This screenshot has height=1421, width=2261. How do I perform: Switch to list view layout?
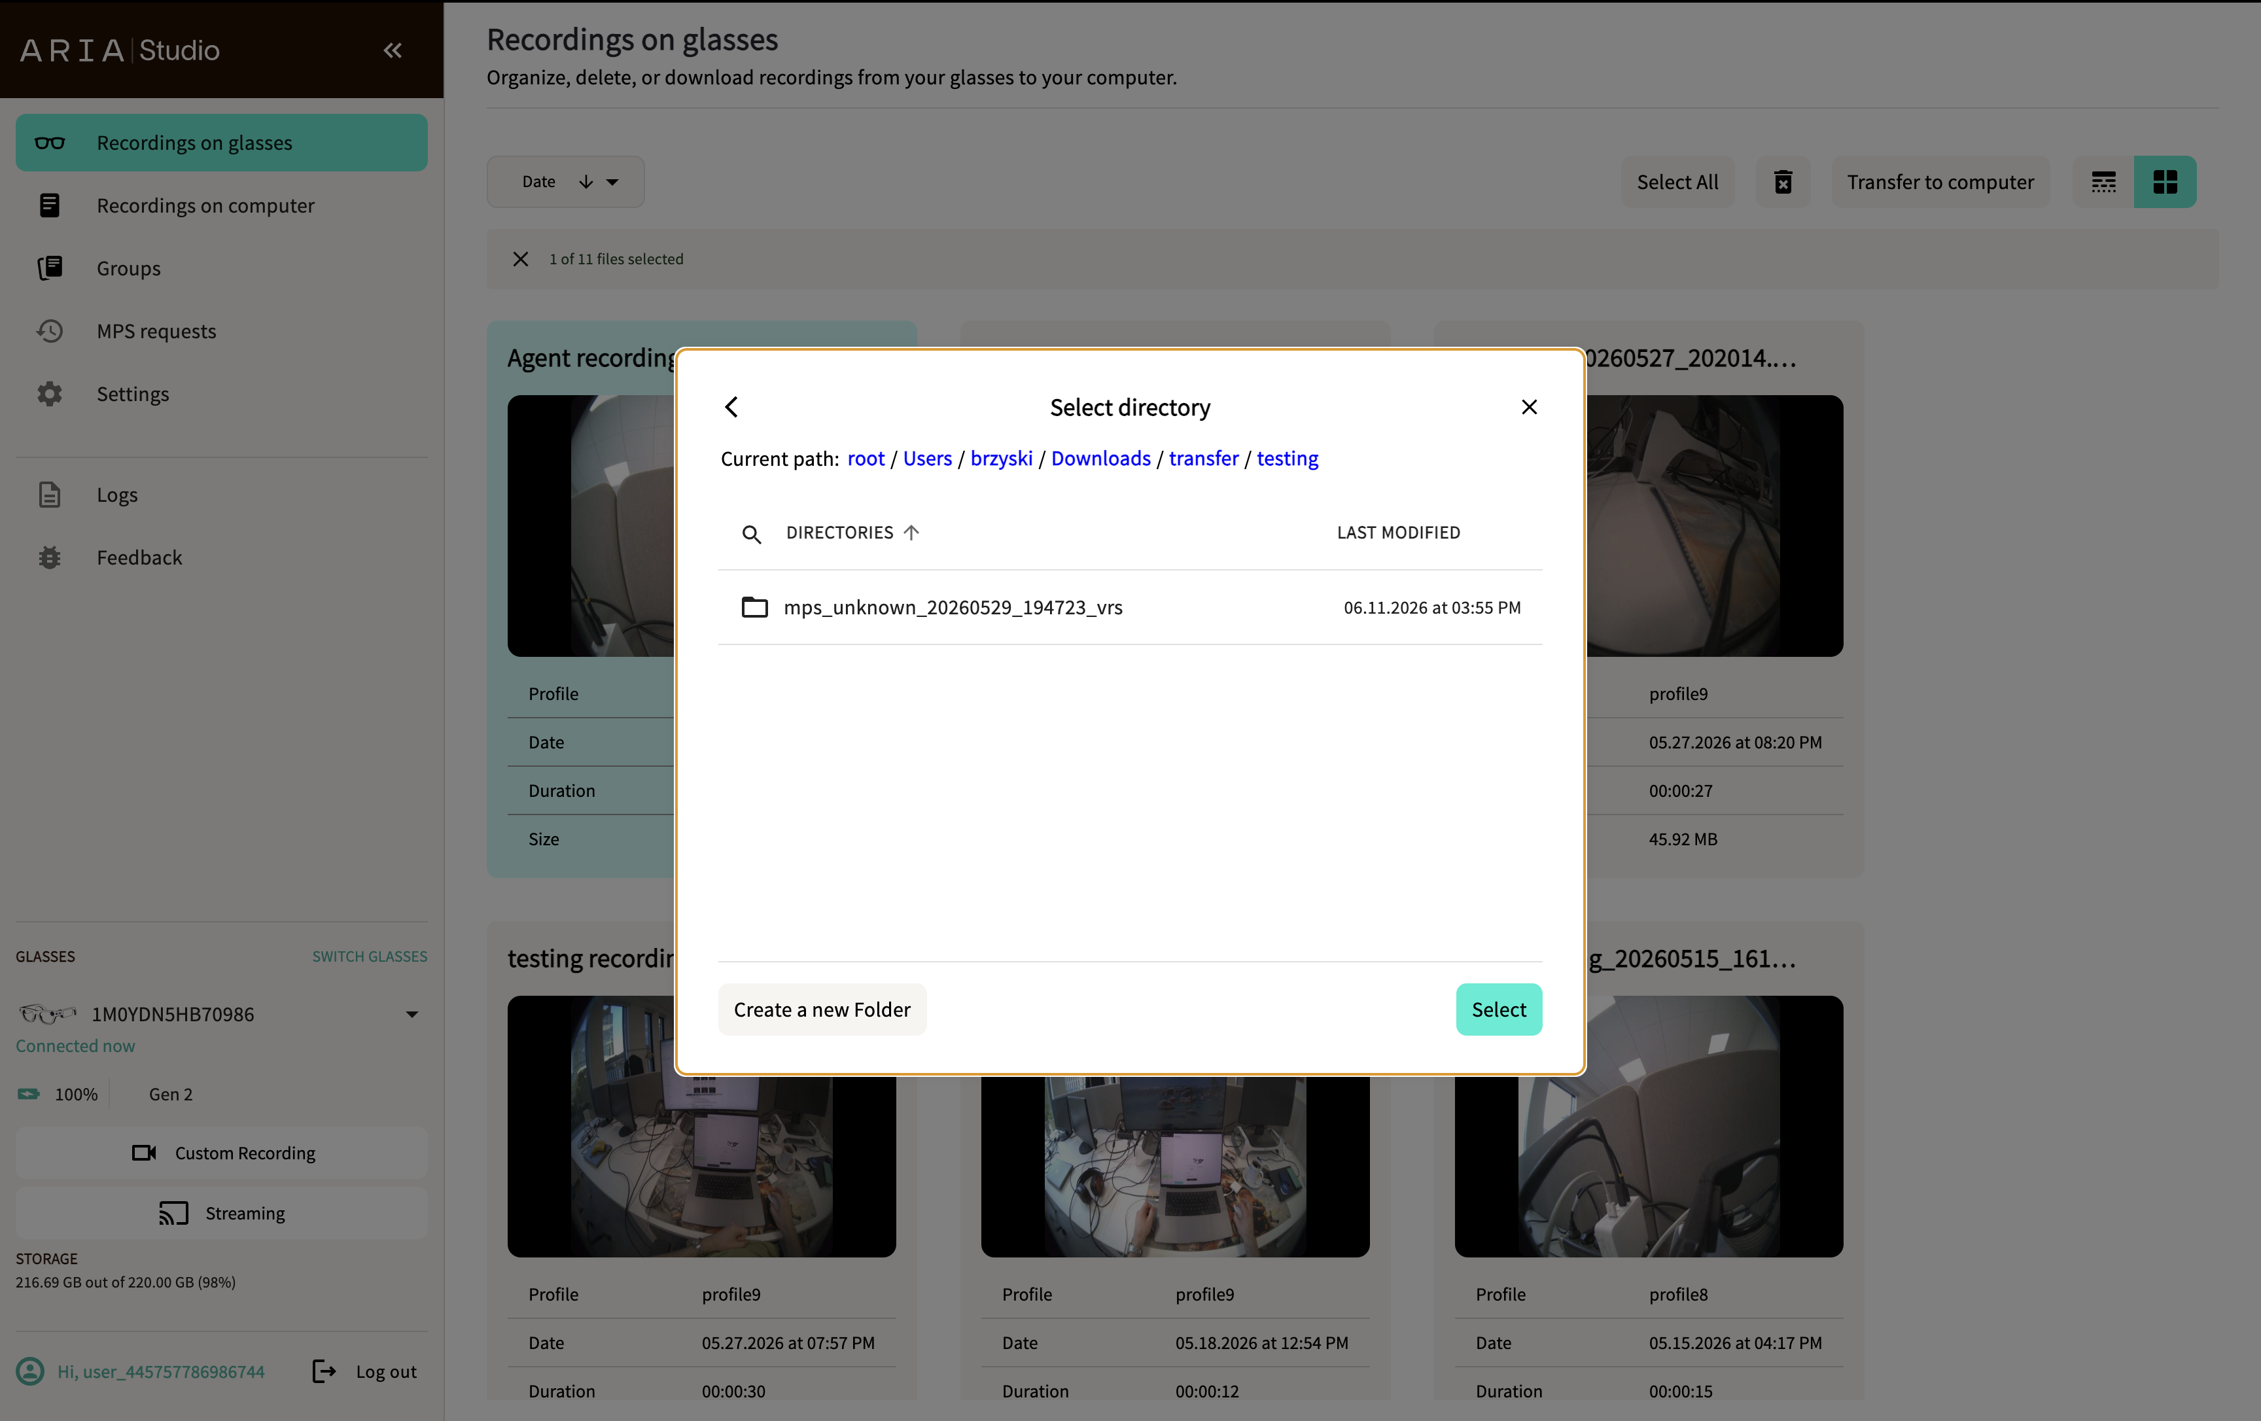tap(2103, 182)
